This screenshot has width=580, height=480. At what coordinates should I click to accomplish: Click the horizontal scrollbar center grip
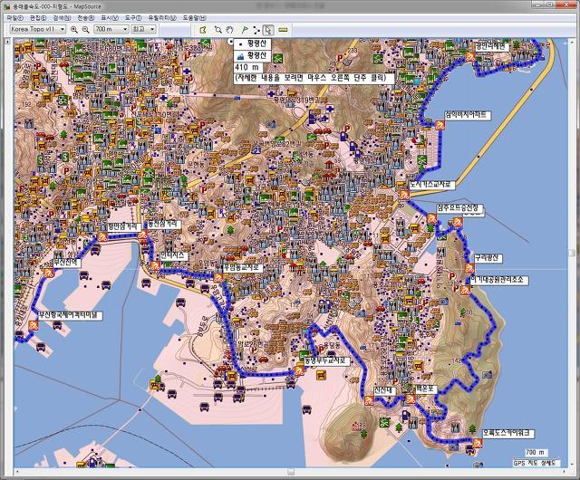pos(291,472)
